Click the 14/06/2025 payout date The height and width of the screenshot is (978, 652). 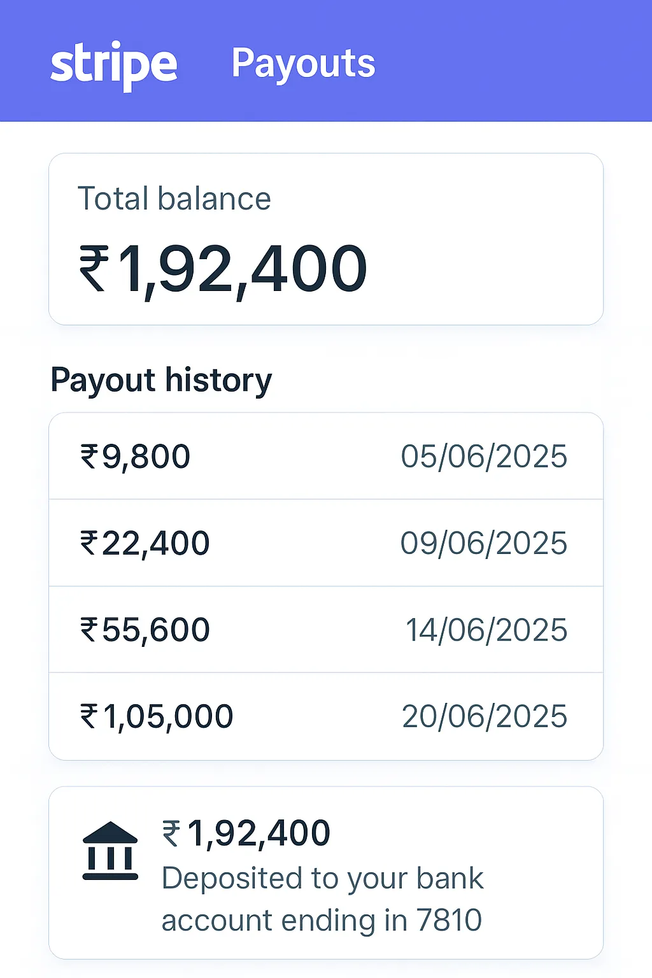click(x=486, y=630)
